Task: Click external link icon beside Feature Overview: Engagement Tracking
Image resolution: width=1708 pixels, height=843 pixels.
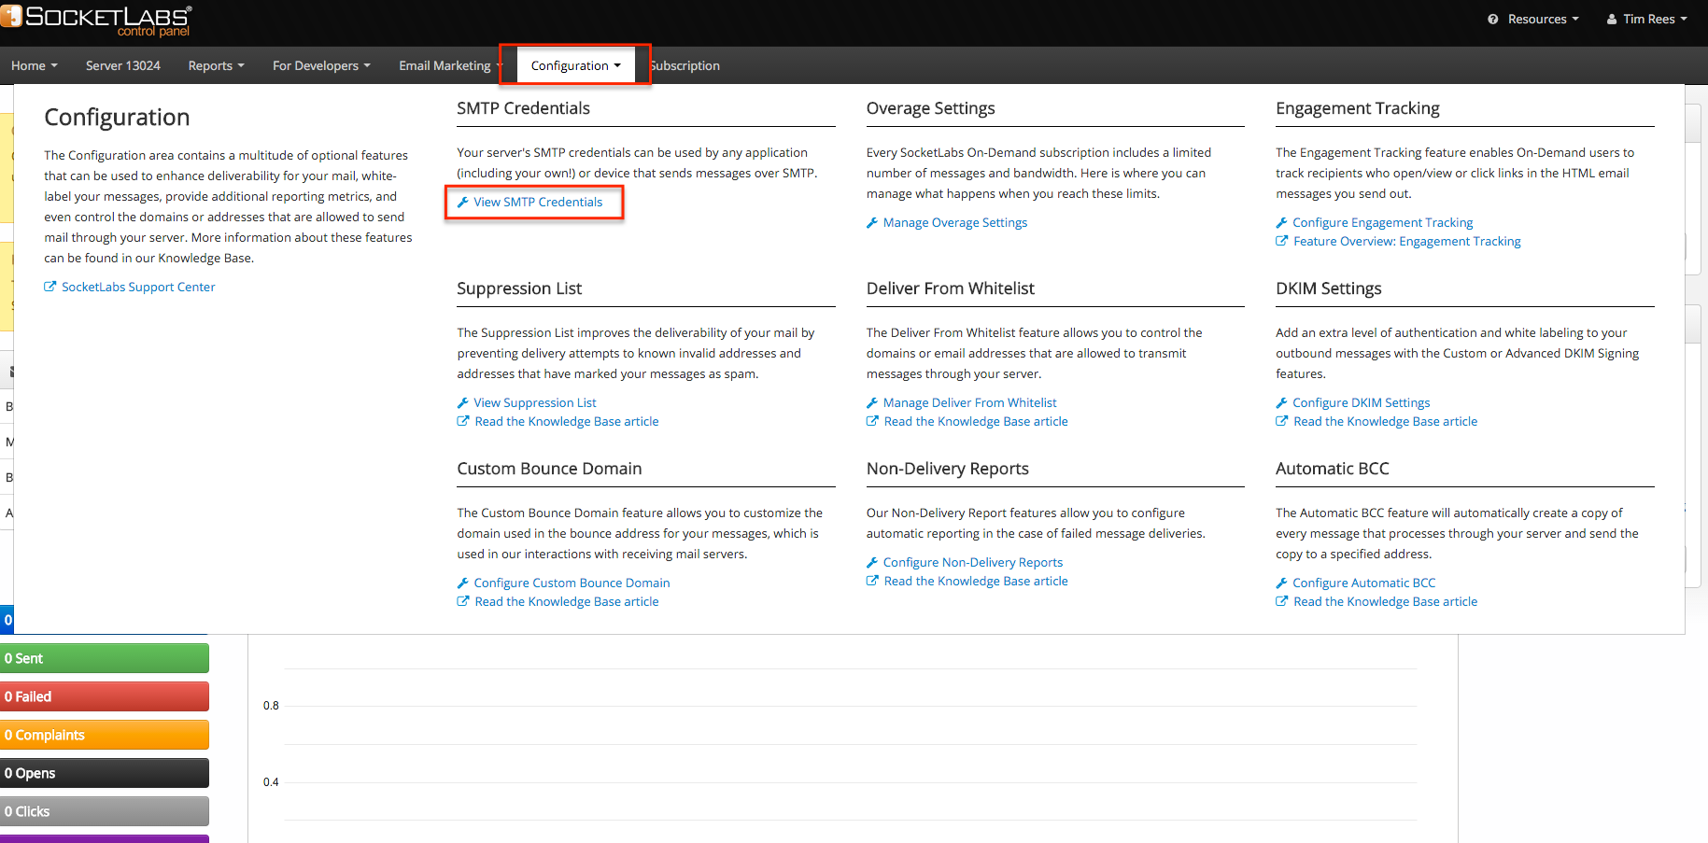Action: tap(1282, 241)
